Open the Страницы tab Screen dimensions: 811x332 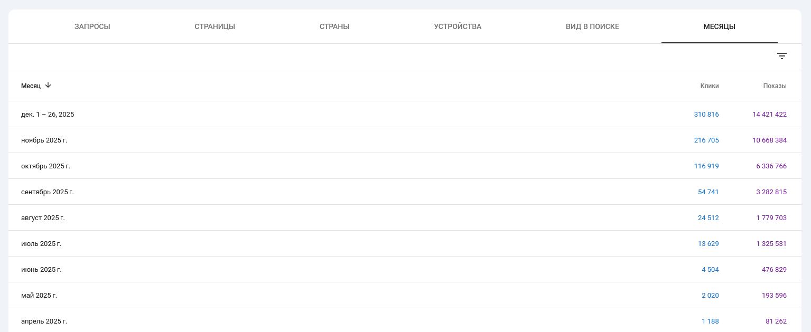click(215, 26)
